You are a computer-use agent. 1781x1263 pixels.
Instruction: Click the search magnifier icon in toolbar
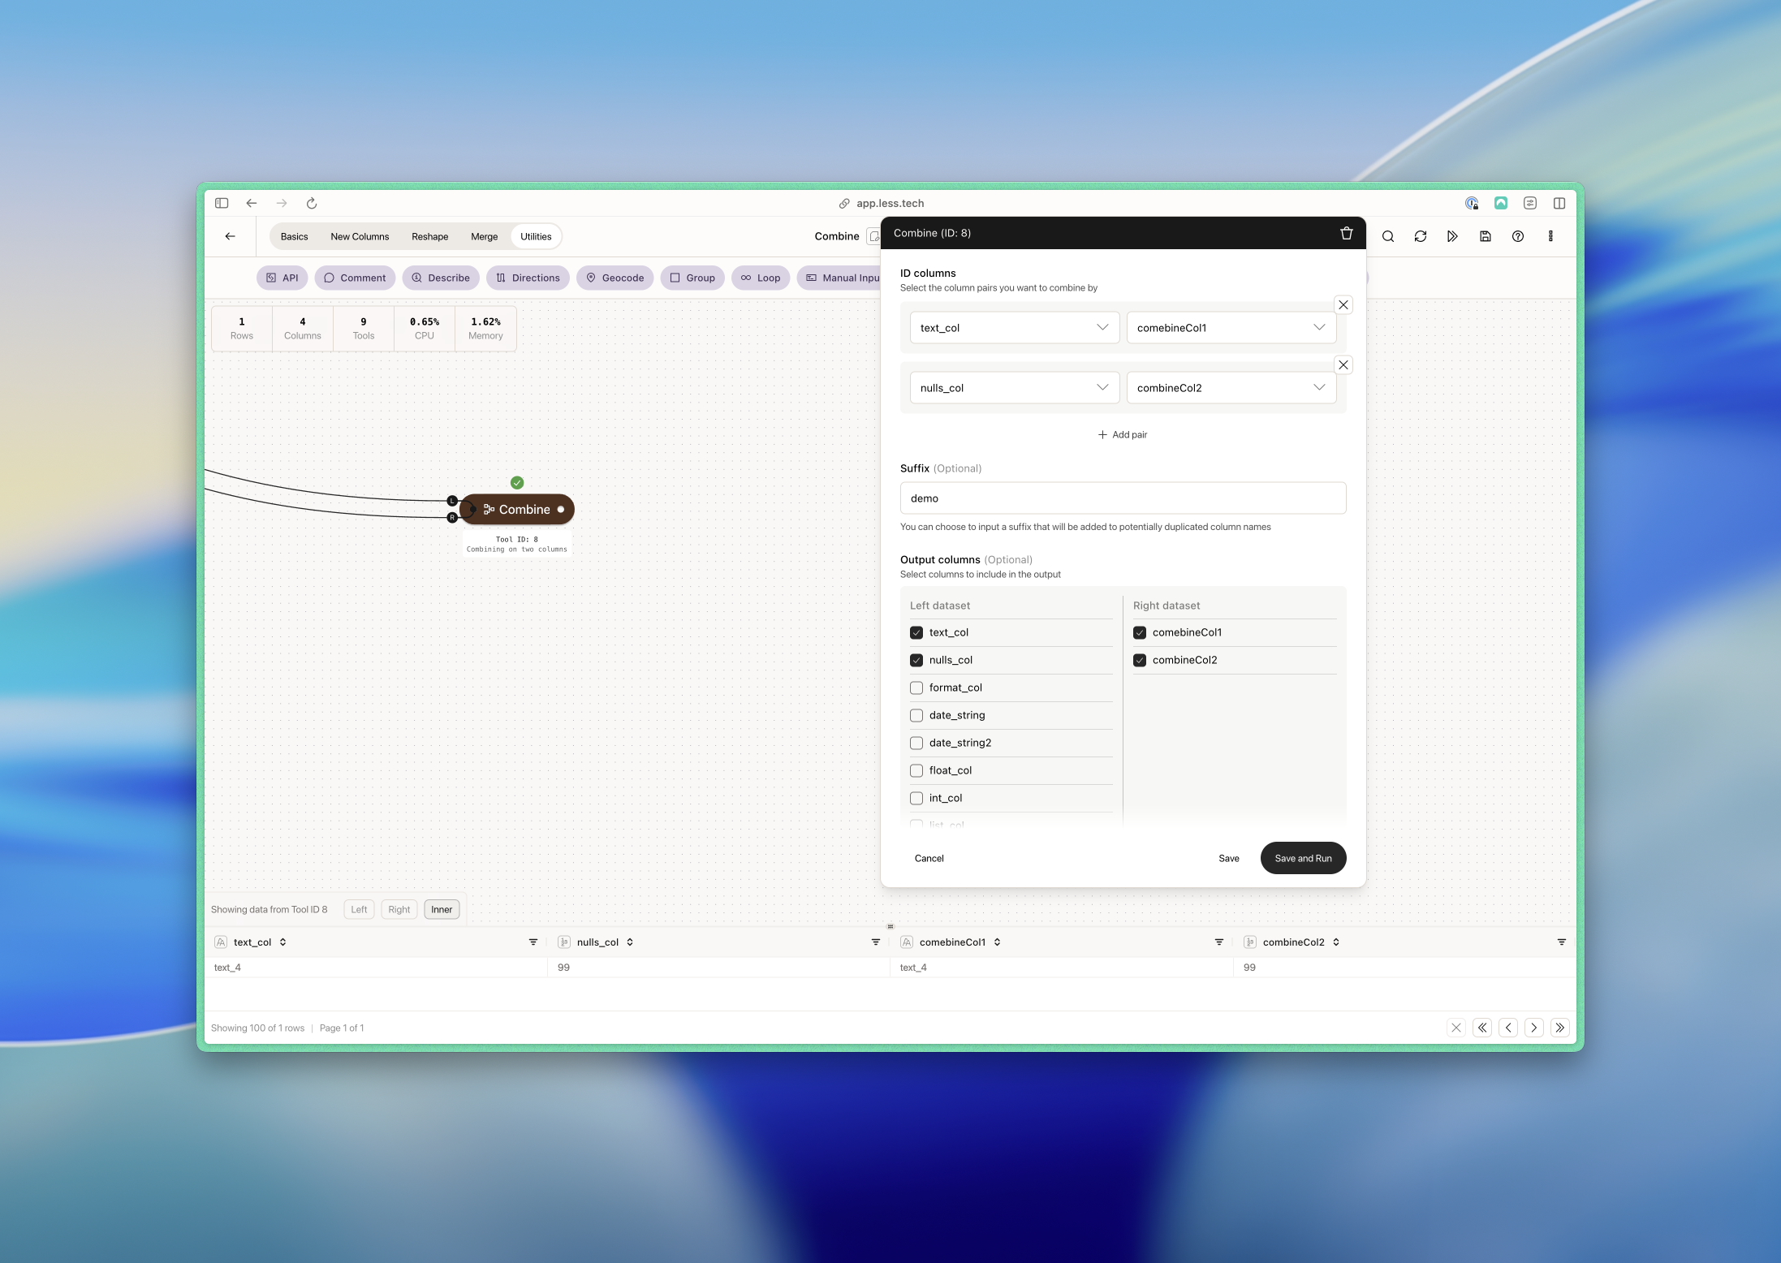point(1388,236)
